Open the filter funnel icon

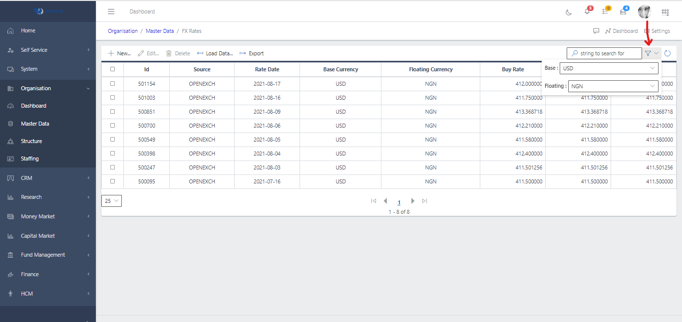pyautogui.click(x=648, y=53)
